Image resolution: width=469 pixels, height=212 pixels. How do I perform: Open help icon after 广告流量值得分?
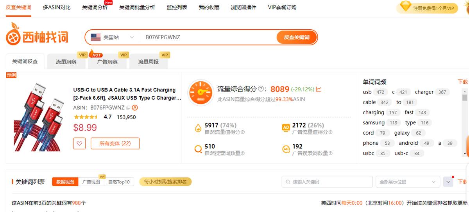pyautogui.click(x=330, y=132)
